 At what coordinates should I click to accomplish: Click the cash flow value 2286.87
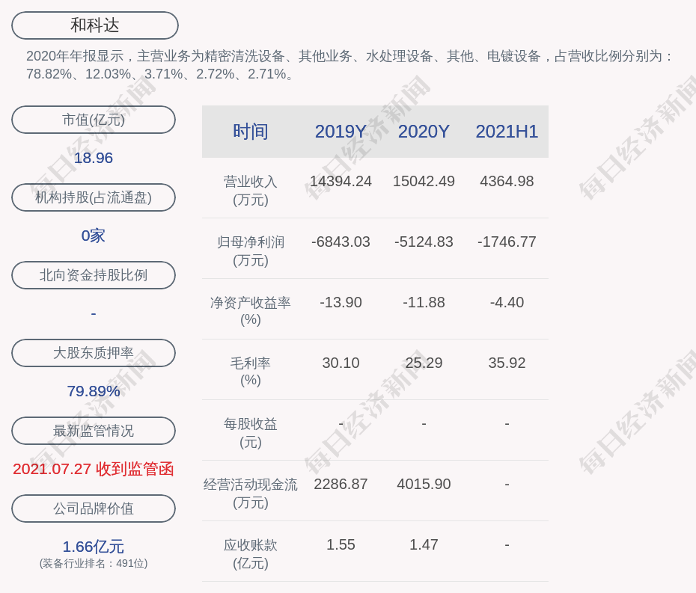pos(341,485)
